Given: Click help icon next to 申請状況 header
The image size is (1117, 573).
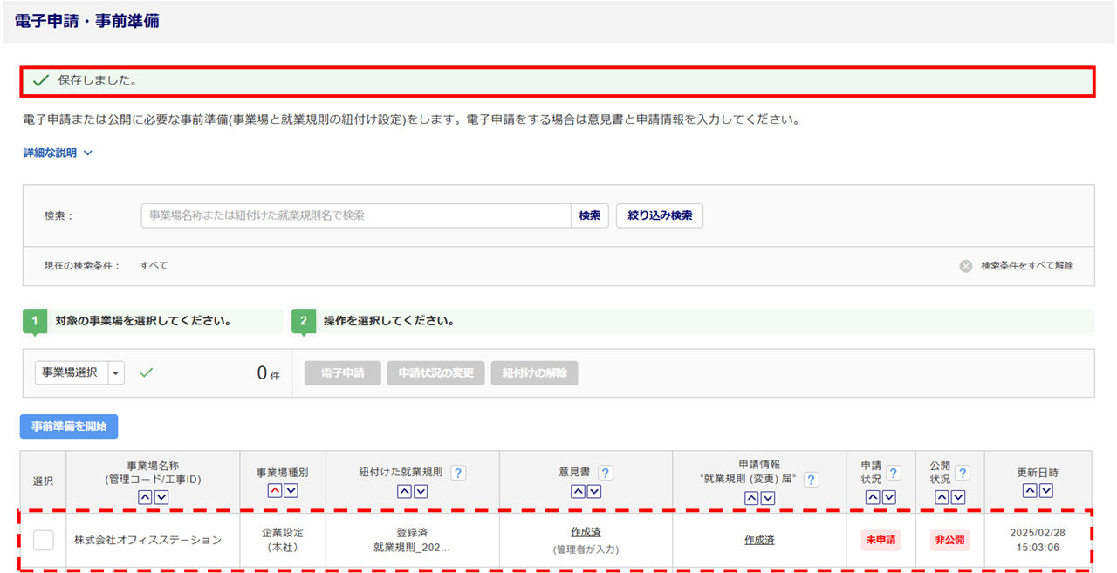Looking at the screenshot, I should [894, 473].
